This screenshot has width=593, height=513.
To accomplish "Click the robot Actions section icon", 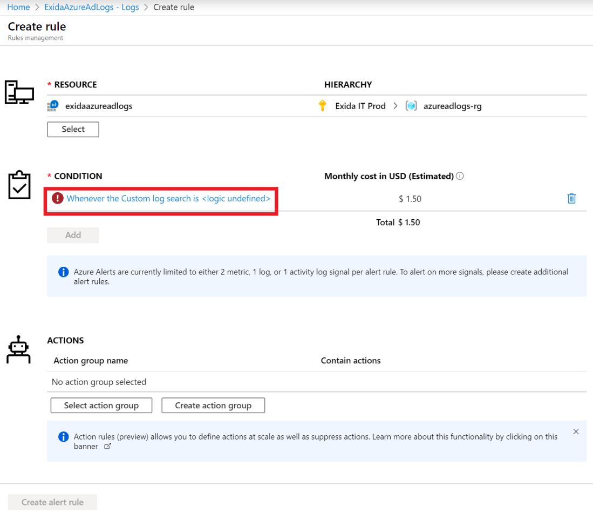I will [x=18, y=349].
